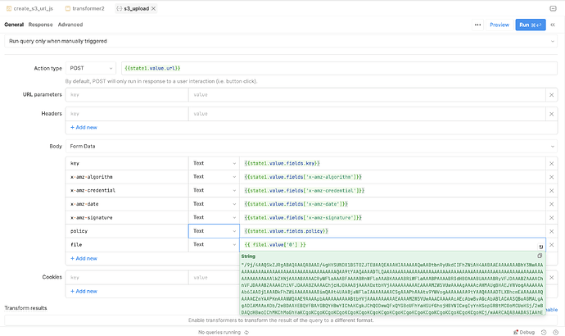
Task: Click the Headers key field
Action: 127,114
